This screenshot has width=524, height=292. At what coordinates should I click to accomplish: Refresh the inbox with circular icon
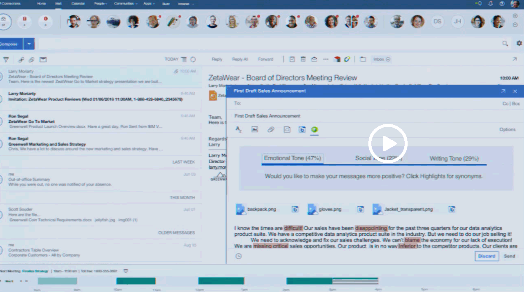193,60
